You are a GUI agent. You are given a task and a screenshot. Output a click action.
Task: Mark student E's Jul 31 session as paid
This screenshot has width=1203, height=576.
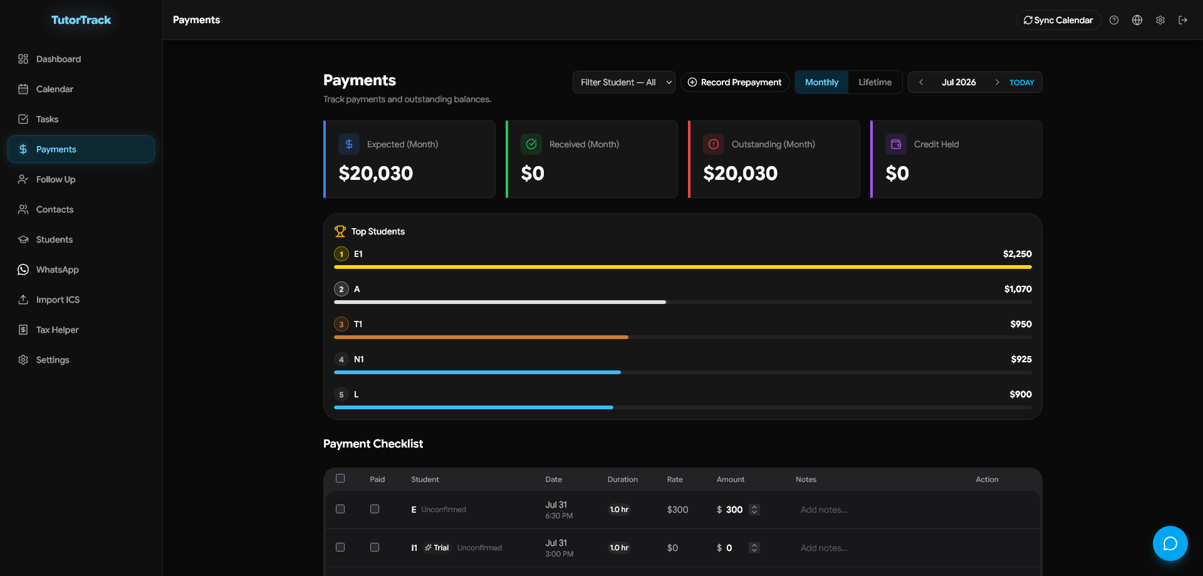[x=375, y=509]
